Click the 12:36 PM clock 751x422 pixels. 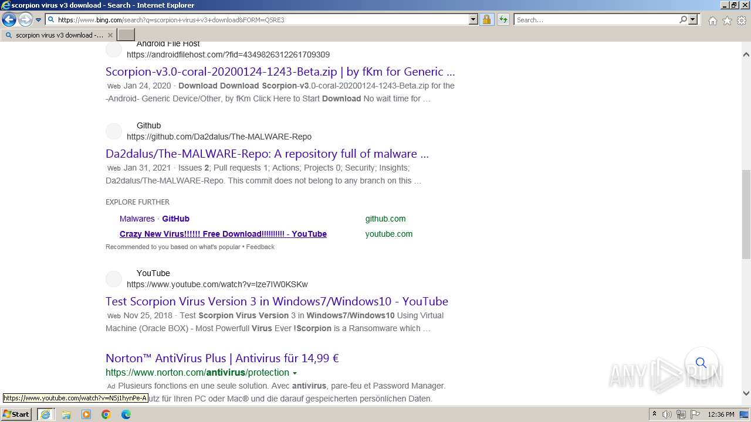721,414
